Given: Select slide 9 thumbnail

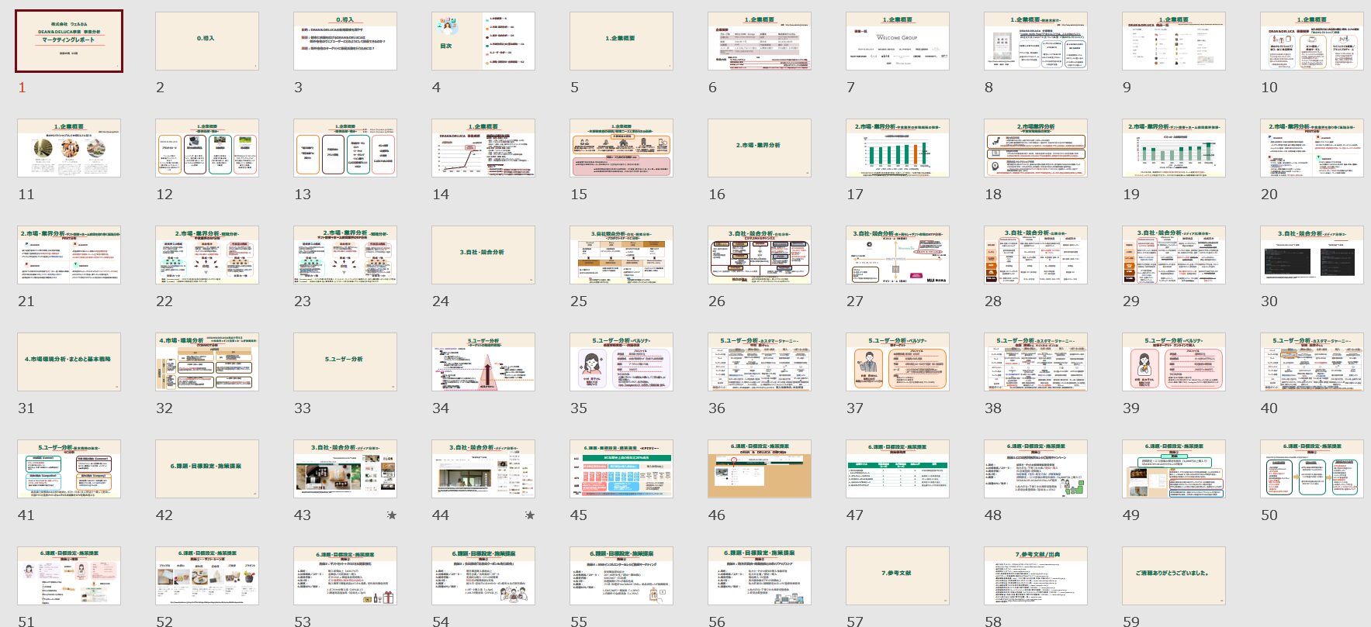Looking at the screenshot, I should pos(1174,41).
